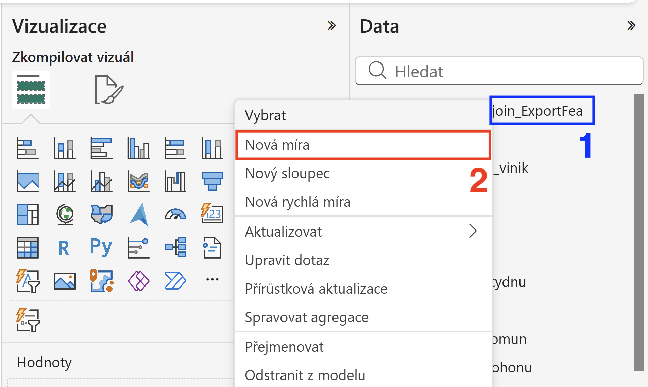Select the globe map visual
Image resolution: width=648 pixels, height=387 pixels.
(65, 215)
